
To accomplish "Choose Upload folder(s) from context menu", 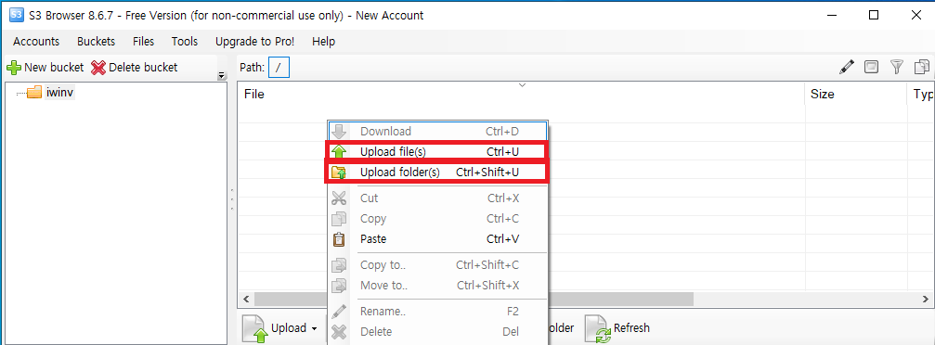I will point(436,172).
